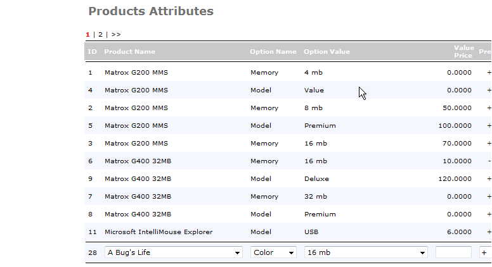Click the Option Value column header

click(327, 52)
